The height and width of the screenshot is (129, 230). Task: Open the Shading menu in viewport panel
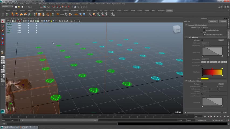13,19
